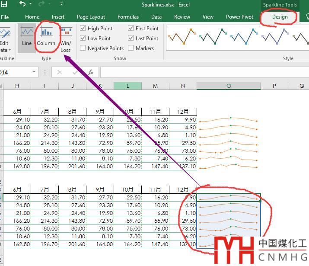Image resolution: width=309 pixels, height=266 pixels.
Task: Switch to the Page Layout tab
Action: pos(91,17)
